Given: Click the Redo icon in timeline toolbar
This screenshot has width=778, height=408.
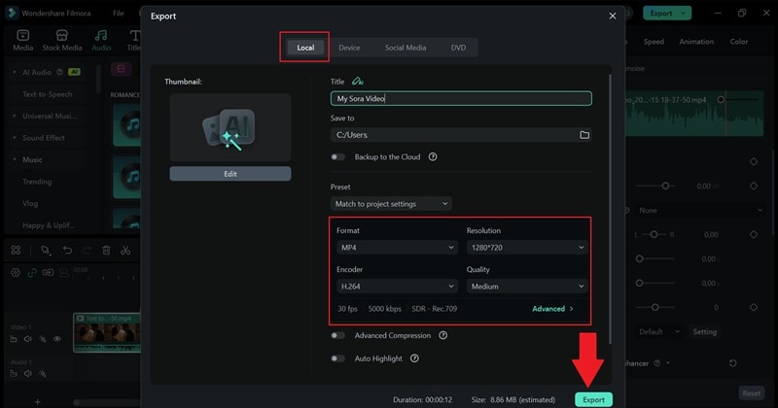Looking at the screenshot, I should [87, 251].
